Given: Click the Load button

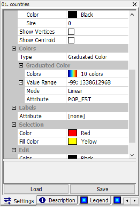Looking at the screenshot, I should pyautogui.click(x=36, y=189).
